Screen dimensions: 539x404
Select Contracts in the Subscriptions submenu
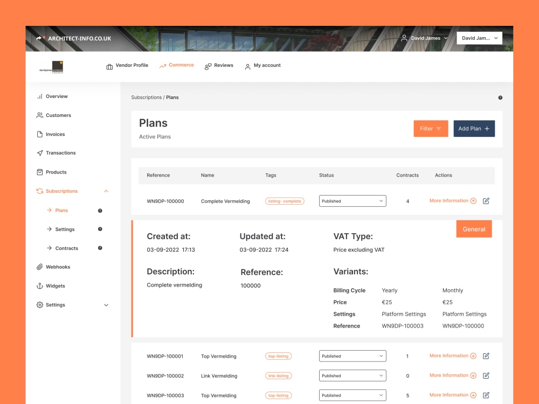(67, 248)
